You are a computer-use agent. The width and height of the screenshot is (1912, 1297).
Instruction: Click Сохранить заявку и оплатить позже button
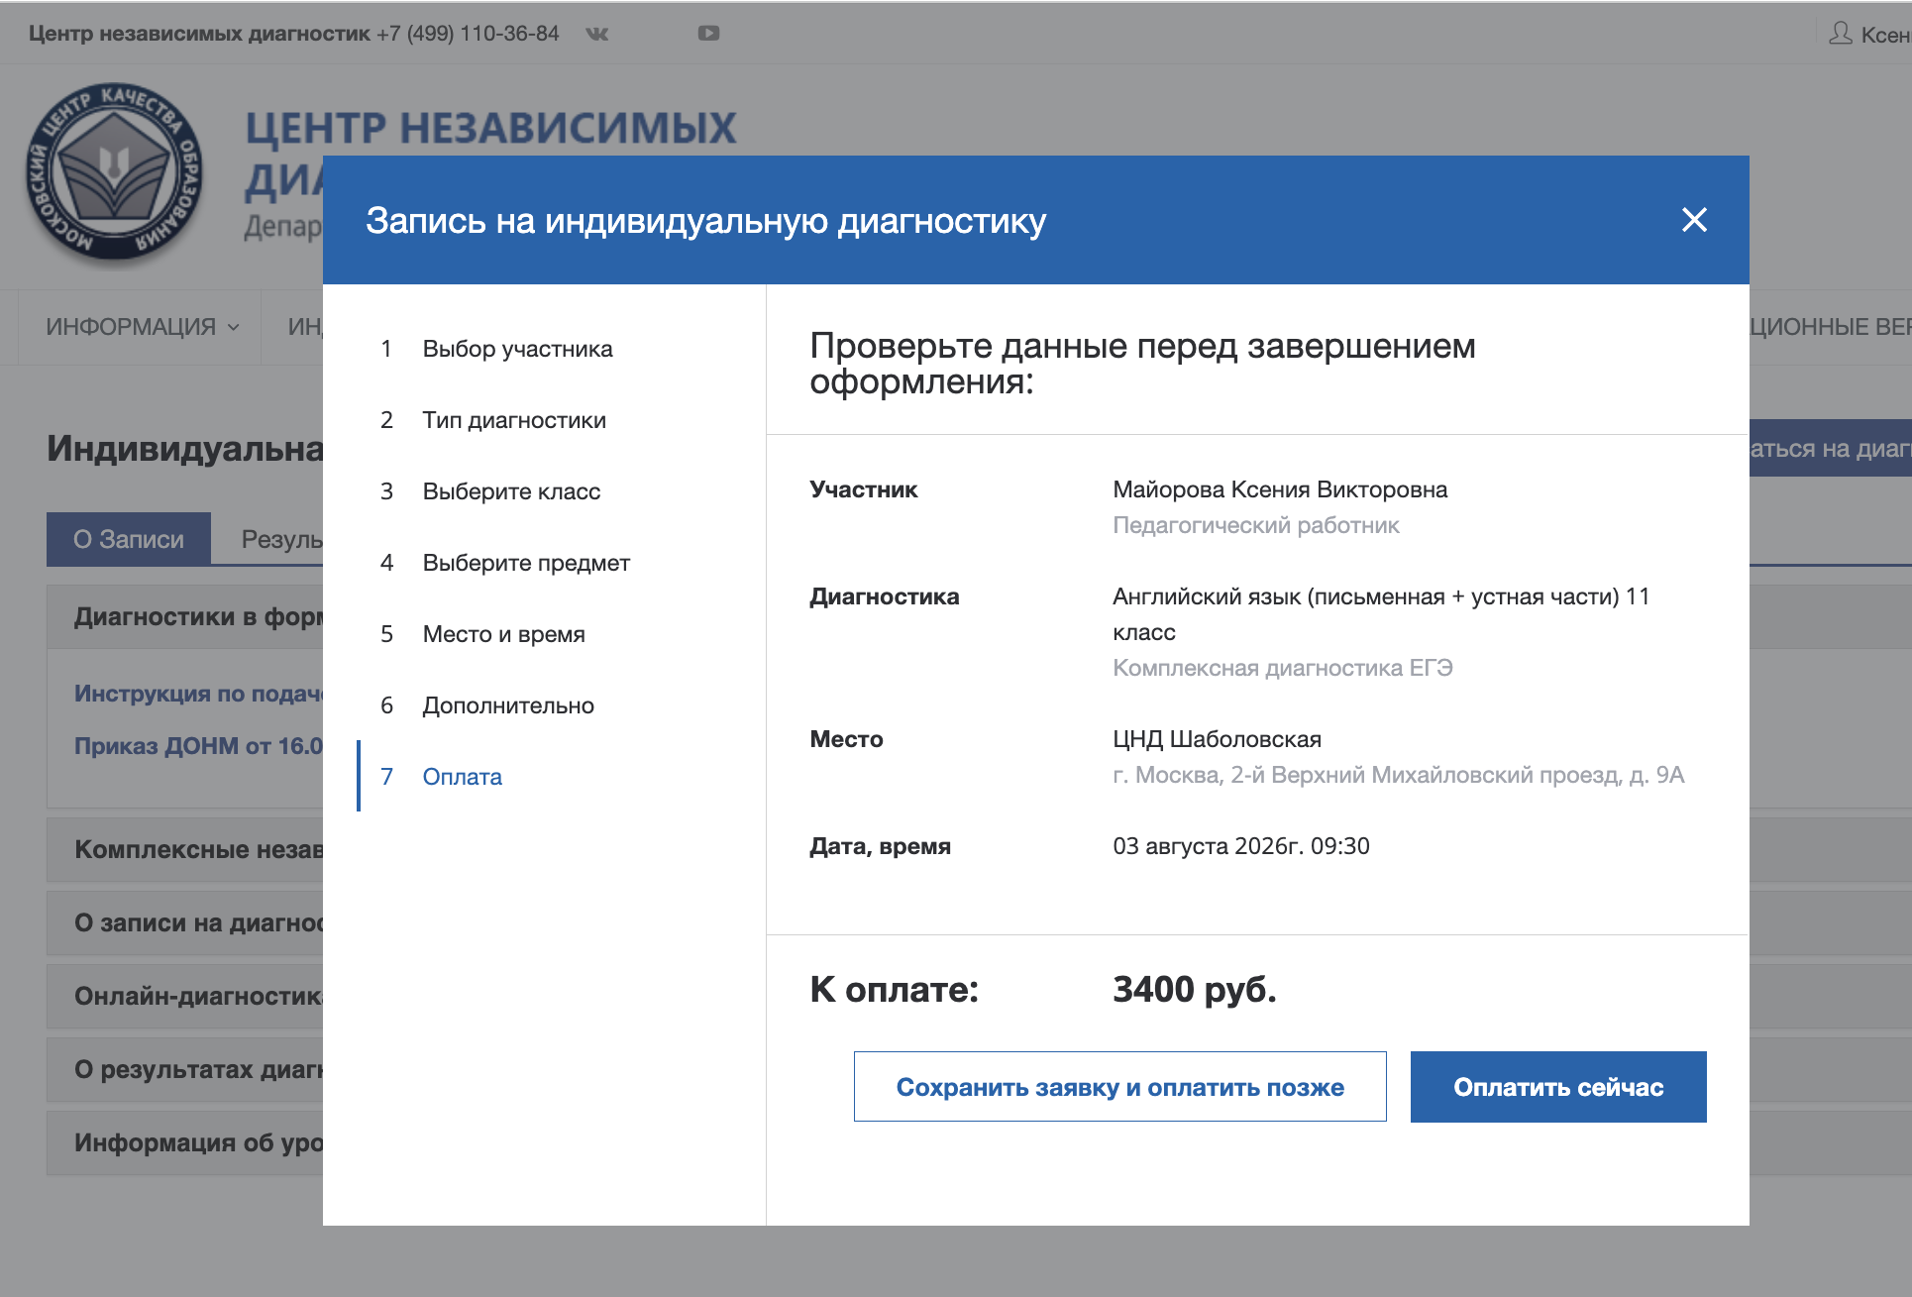point(1119,1087)
